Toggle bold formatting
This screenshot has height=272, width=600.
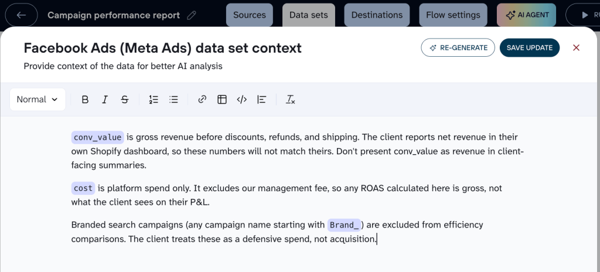(x=85, y=99)
